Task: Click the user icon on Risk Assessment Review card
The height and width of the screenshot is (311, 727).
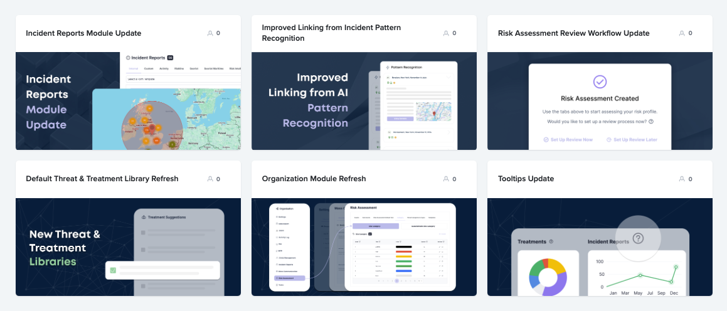Action: tap(682, 33)
